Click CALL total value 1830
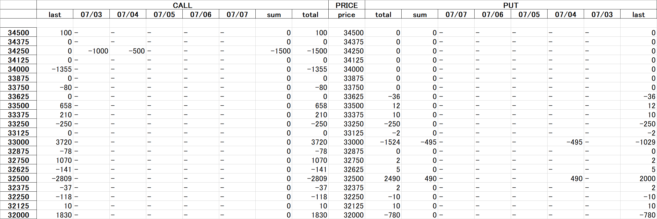 pyautogui.click(x=310, y=215)
